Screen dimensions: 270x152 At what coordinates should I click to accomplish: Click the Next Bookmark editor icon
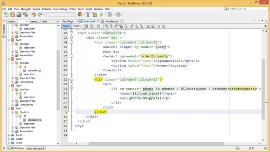coord(137,26)
